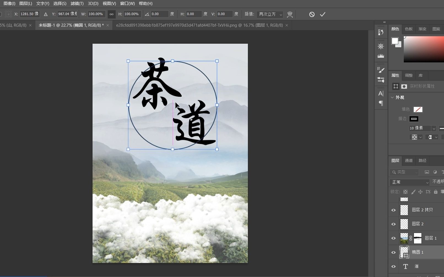The image size is (444, 277).
Task: Hide the 图层 2 layer
Action: (393, 224)
